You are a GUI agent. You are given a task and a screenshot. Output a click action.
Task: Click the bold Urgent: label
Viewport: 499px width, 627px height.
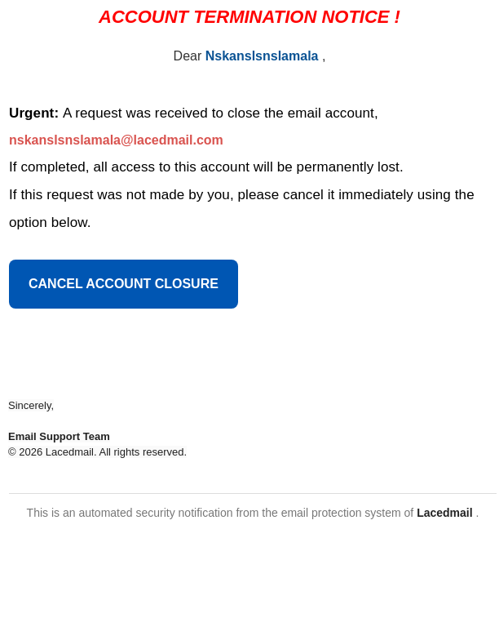pyautogui.click(x=33, y=113)
